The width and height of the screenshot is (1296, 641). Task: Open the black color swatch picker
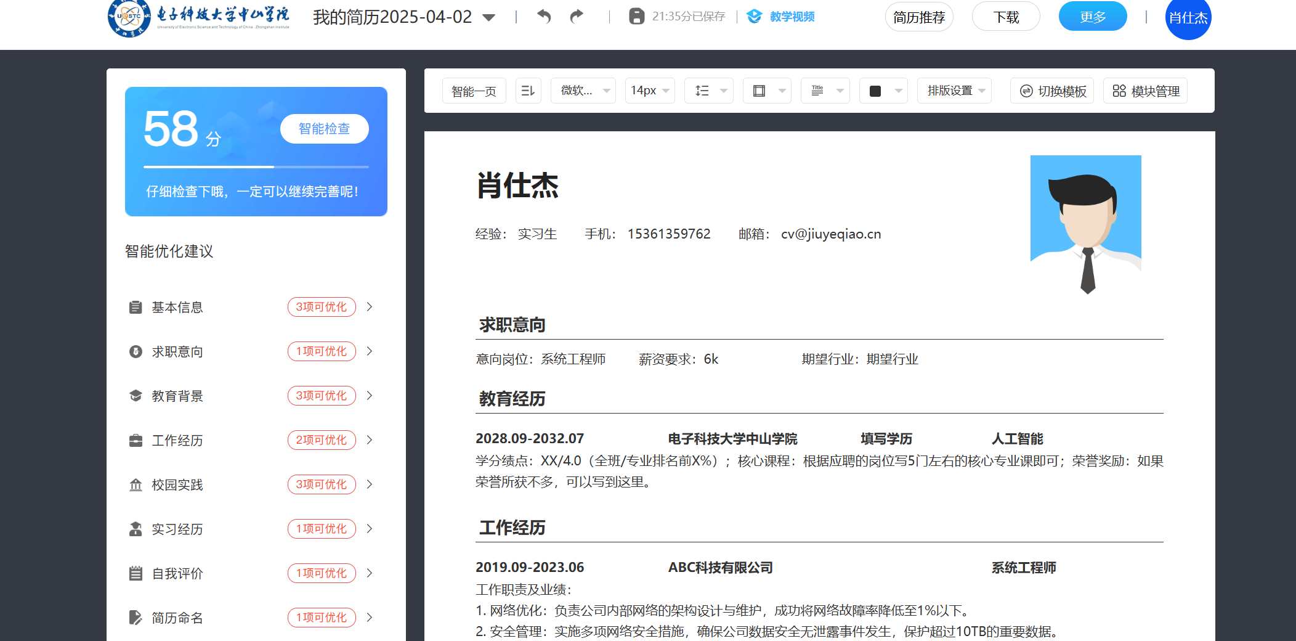[x=883, y=91]
